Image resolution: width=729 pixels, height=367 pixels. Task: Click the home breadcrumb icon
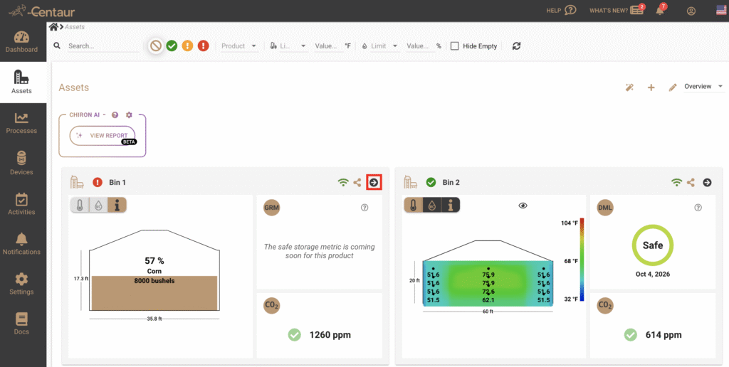[x=53, y=26]
